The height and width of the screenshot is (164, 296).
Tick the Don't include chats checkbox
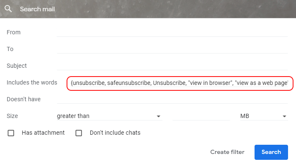(x=79, y=133)
